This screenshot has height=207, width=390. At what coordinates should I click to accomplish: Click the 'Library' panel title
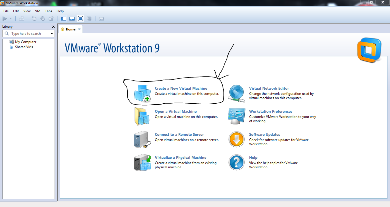click(7, 26)
